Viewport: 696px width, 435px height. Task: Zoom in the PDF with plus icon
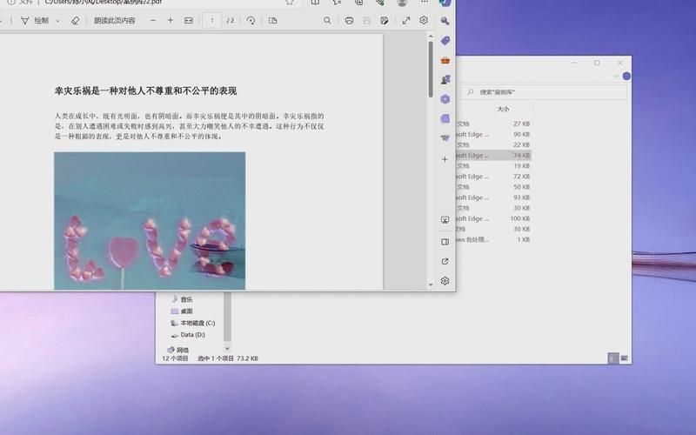[171, 20]
